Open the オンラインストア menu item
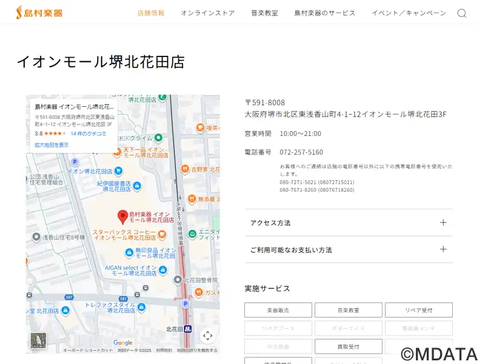Viewport: 485px width, 364px height. pos(207,13)
